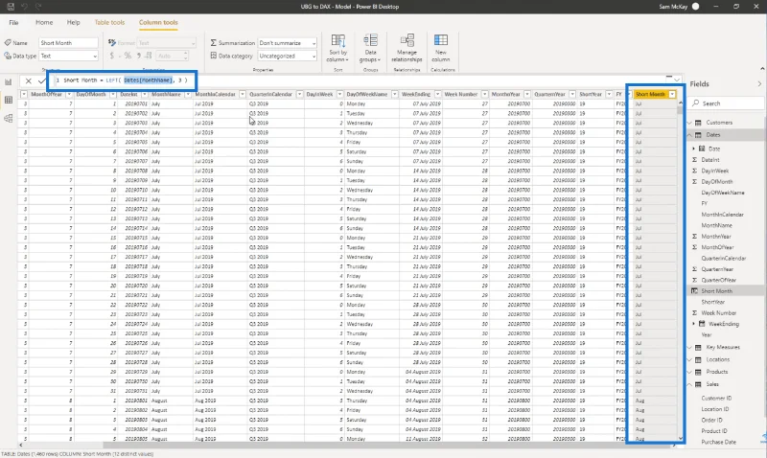Apply thousands separator comma icon
767x458 pixels.
pyautogui.click(x=139, y=56)
